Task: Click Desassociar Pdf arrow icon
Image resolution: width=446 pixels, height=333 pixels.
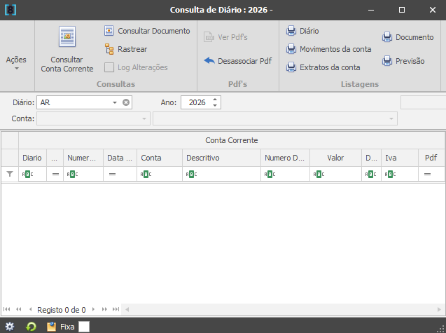Action: (x=209, y=61)
